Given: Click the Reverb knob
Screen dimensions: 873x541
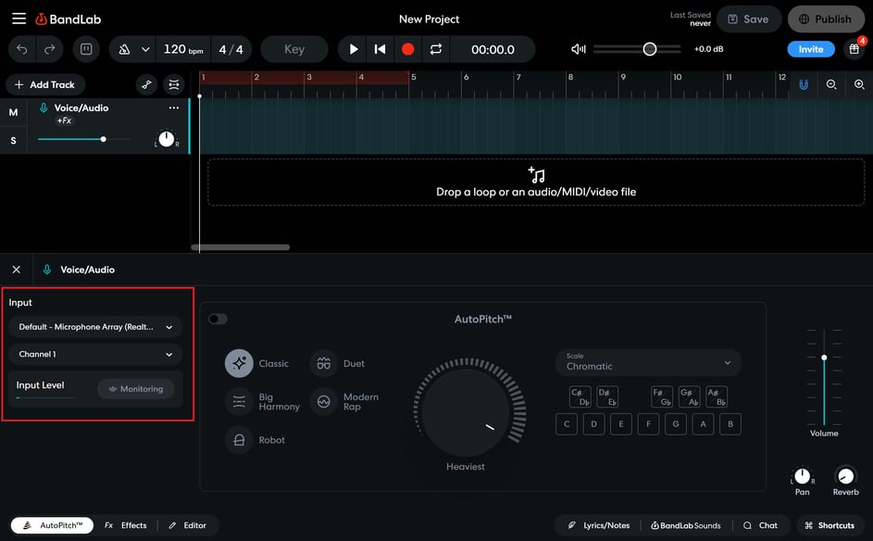Looking at the screenshot, I should [845, 476].
